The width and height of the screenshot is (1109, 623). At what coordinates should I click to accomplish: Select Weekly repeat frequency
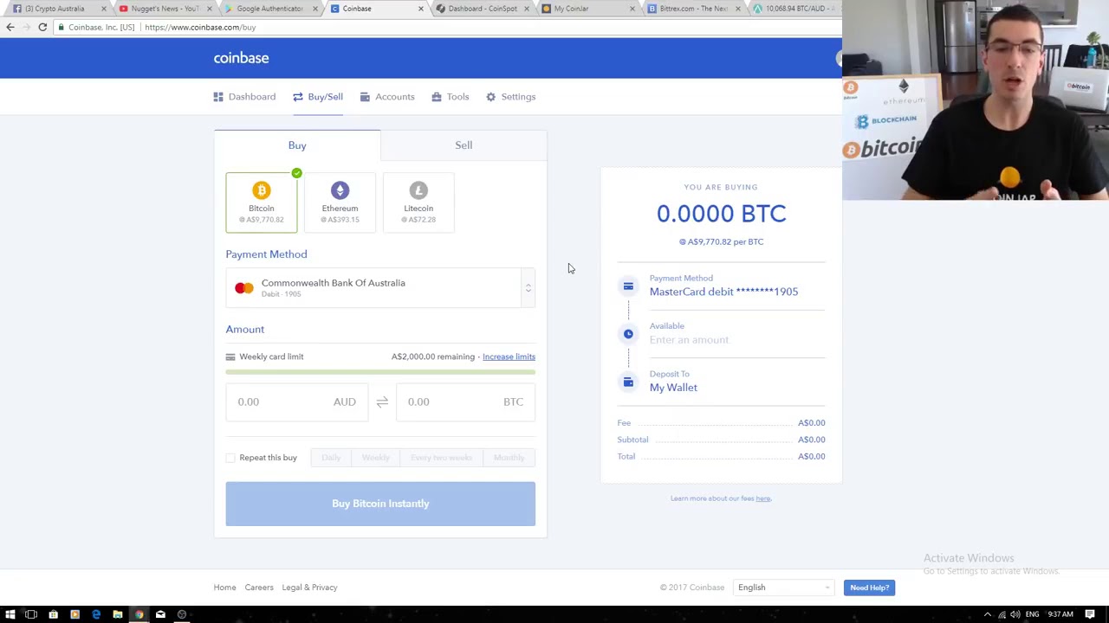(376, 458)
